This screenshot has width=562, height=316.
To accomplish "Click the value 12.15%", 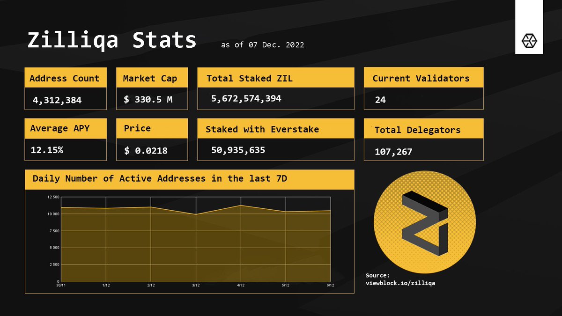I will point(47,151).
